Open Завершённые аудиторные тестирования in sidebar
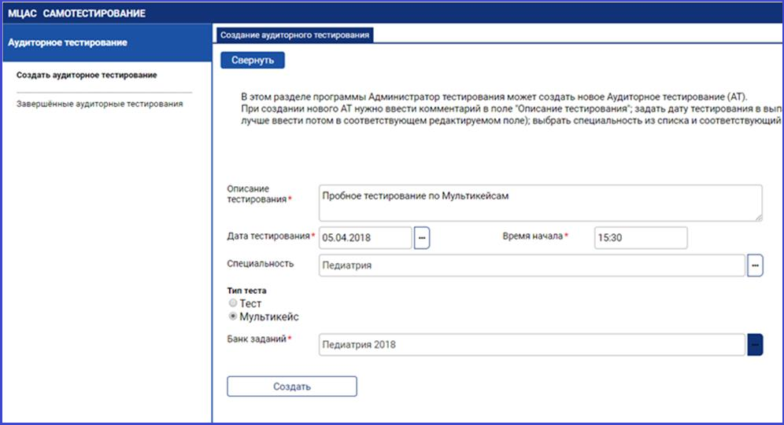 coord(100,104)
